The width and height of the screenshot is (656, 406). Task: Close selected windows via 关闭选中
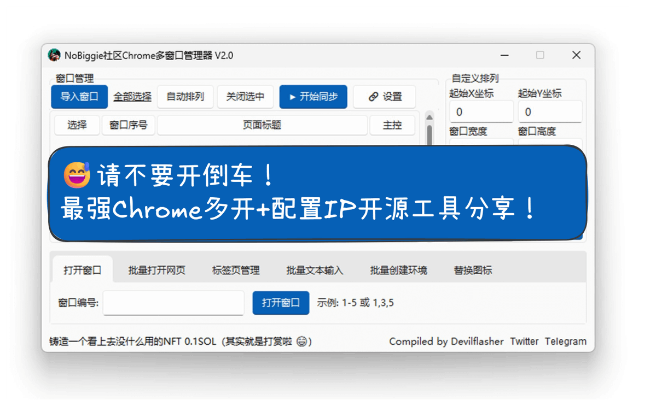point(245,97)
